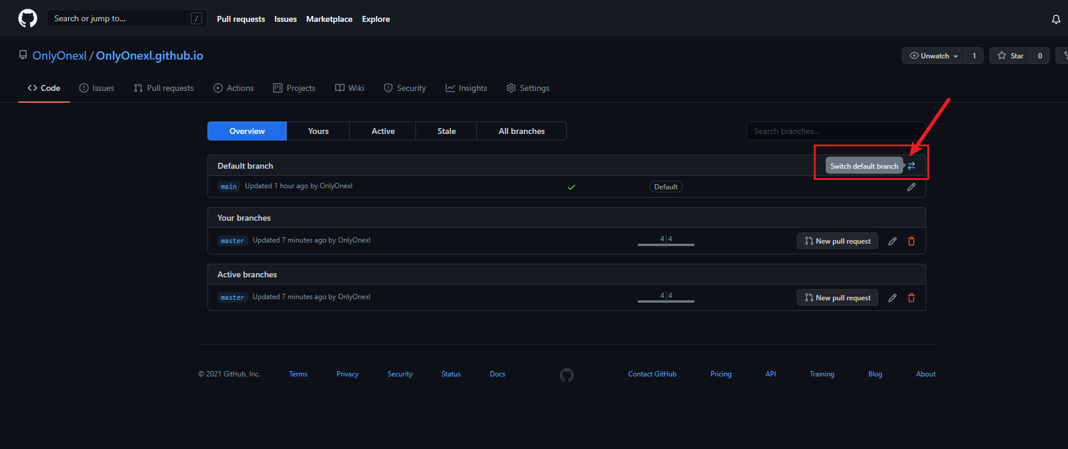Select the Stale branches filter
The image size is (1068, 449).
tap(446, 131)
